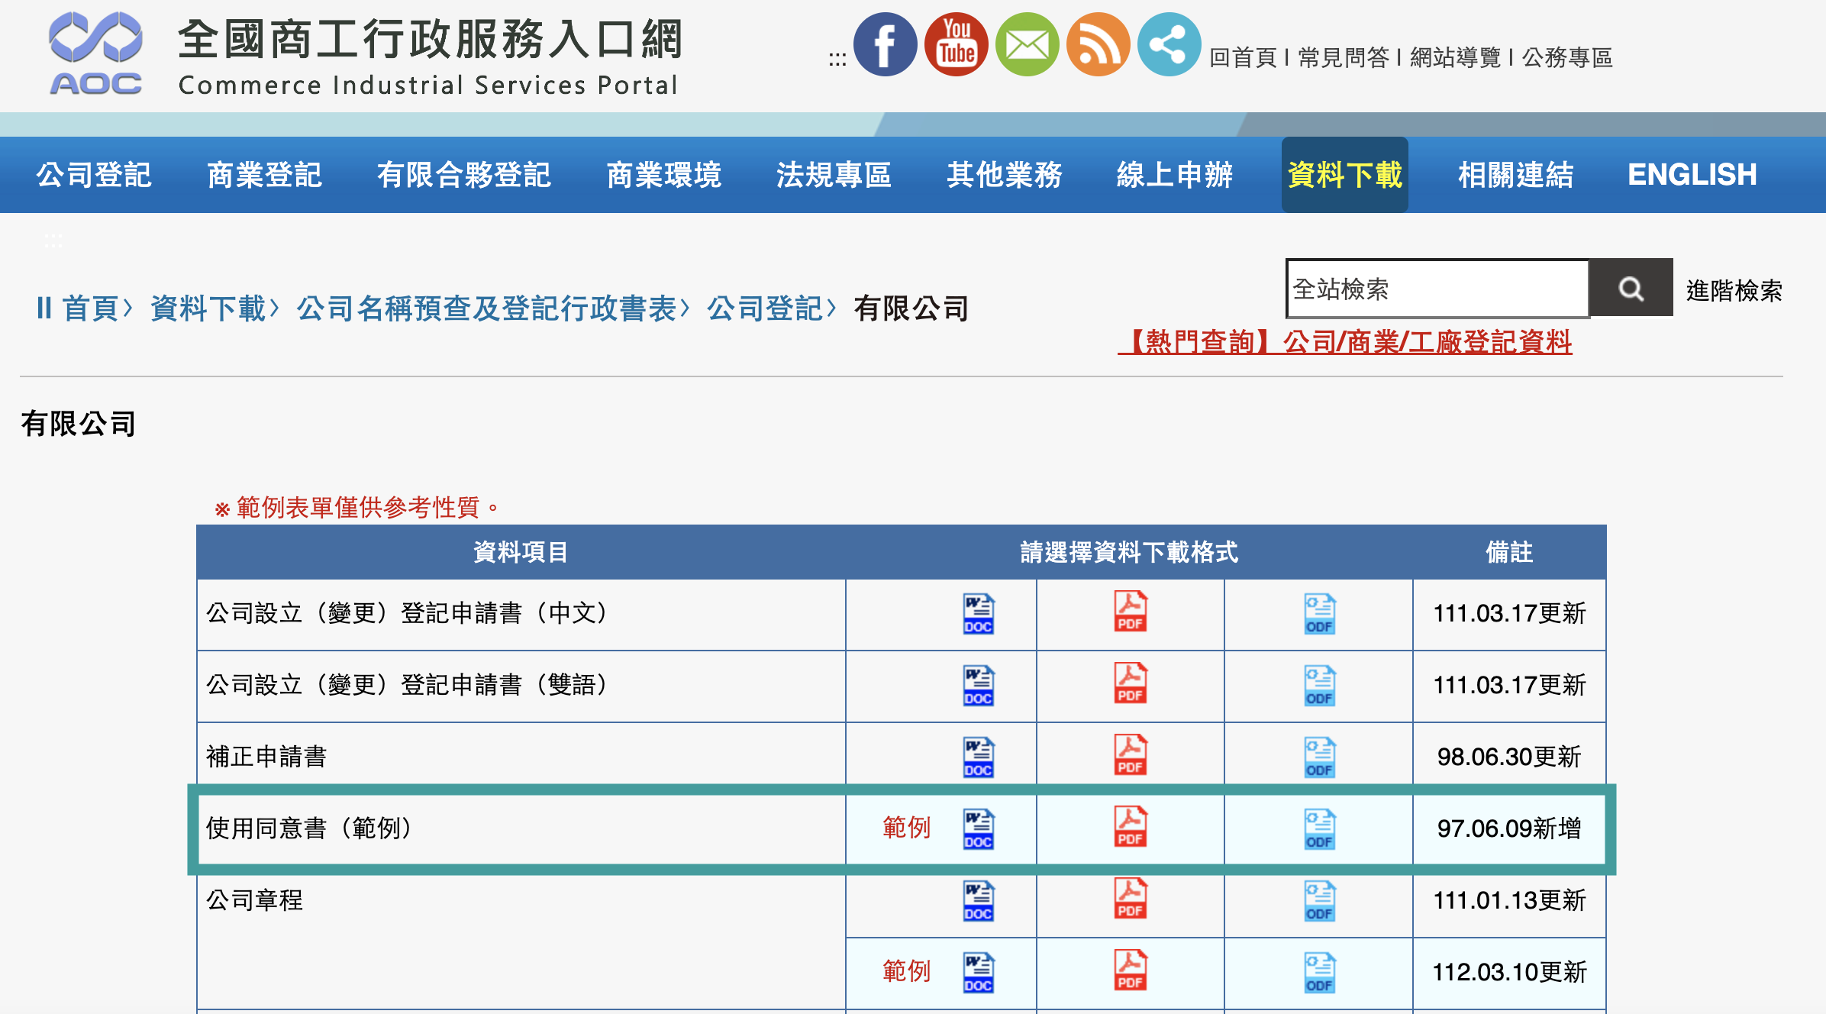
Task: Download ODF for 公司章程範例 112.03.10 row
Action: [x=1319, y=973]
